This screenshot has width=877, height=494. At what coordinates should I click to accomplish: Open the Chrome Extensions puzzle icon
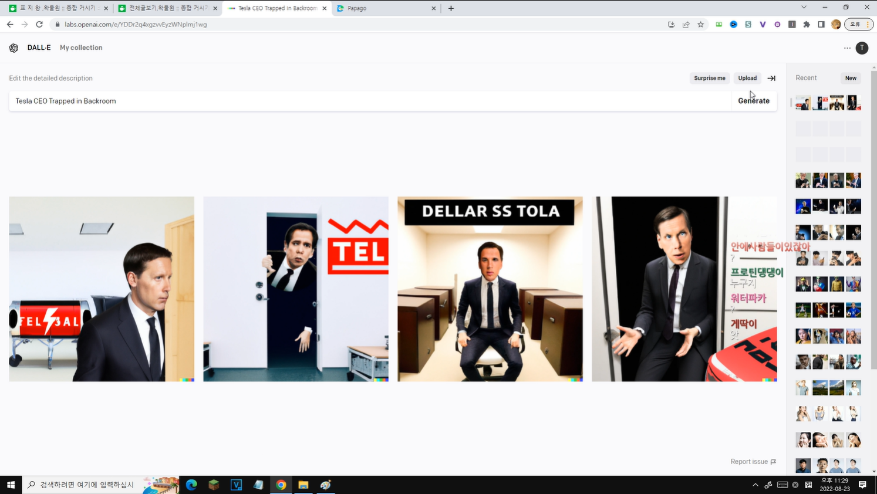(807, 25)
